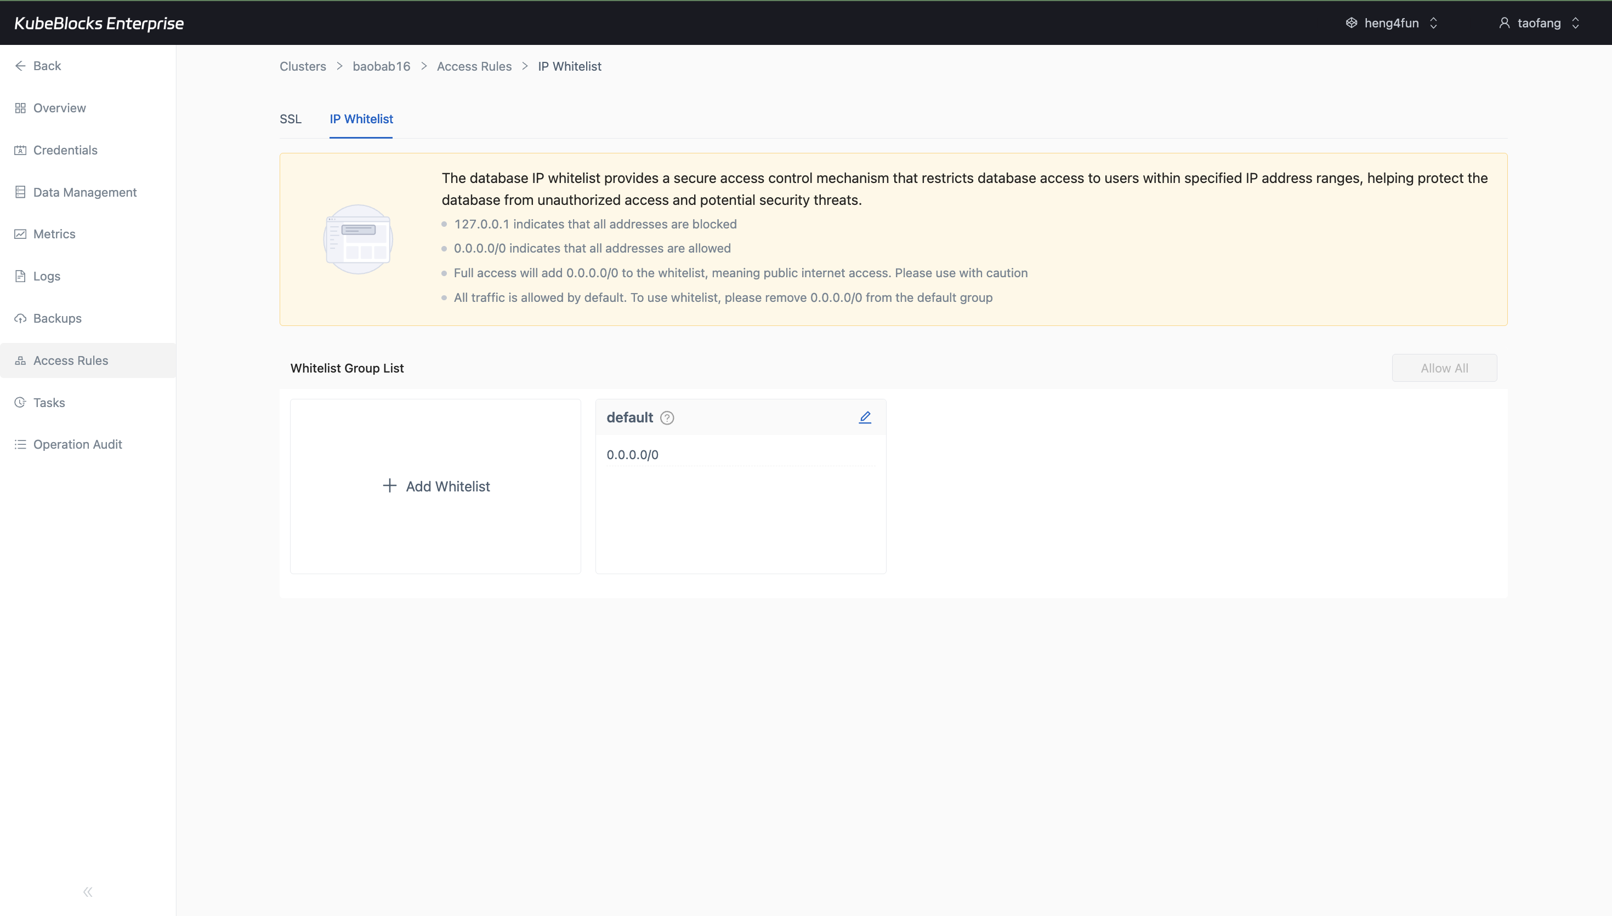The width and height of the screenshot is (1612, 916).
Task: Click the Credentials icon in sidebar
Action: point(20,150)
